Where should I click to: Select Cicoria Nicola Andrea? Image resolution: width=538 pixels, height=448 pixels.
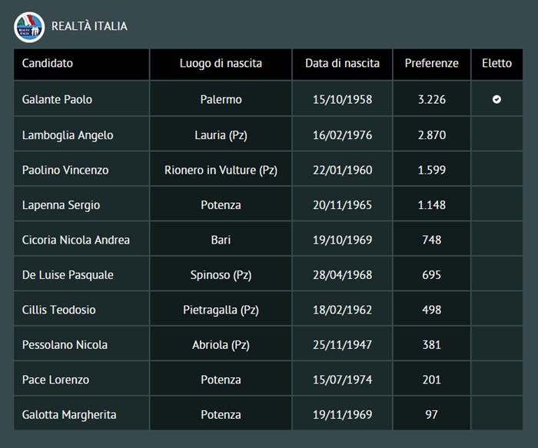point(75,240)
